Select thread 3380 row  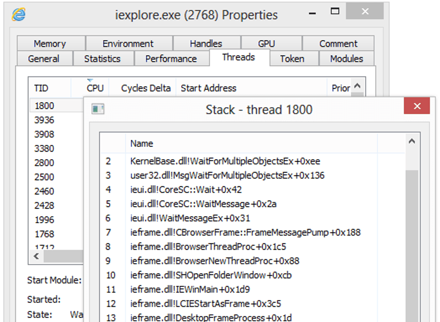pyautogui.click(x=56, y=148)
